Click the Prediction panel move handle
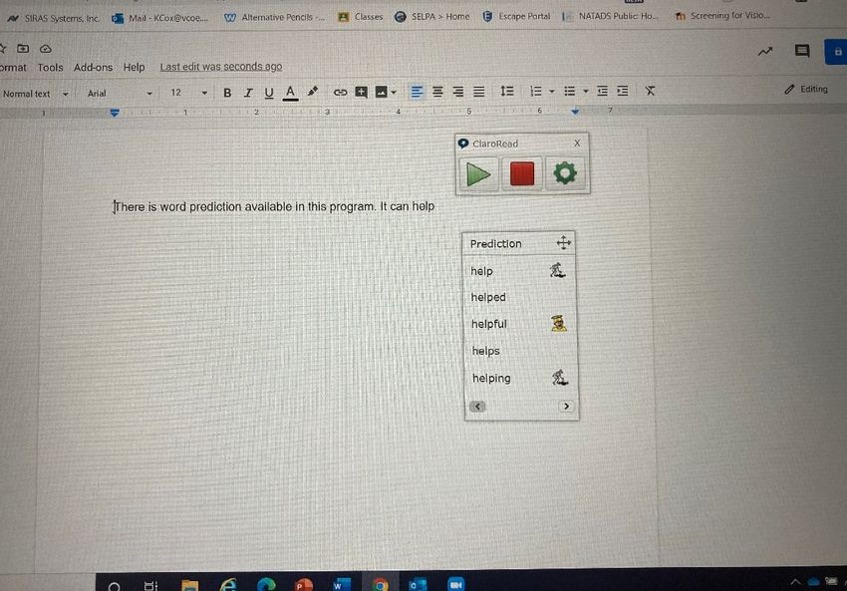Viewport: 847px width, 591px height. [563, 243]
